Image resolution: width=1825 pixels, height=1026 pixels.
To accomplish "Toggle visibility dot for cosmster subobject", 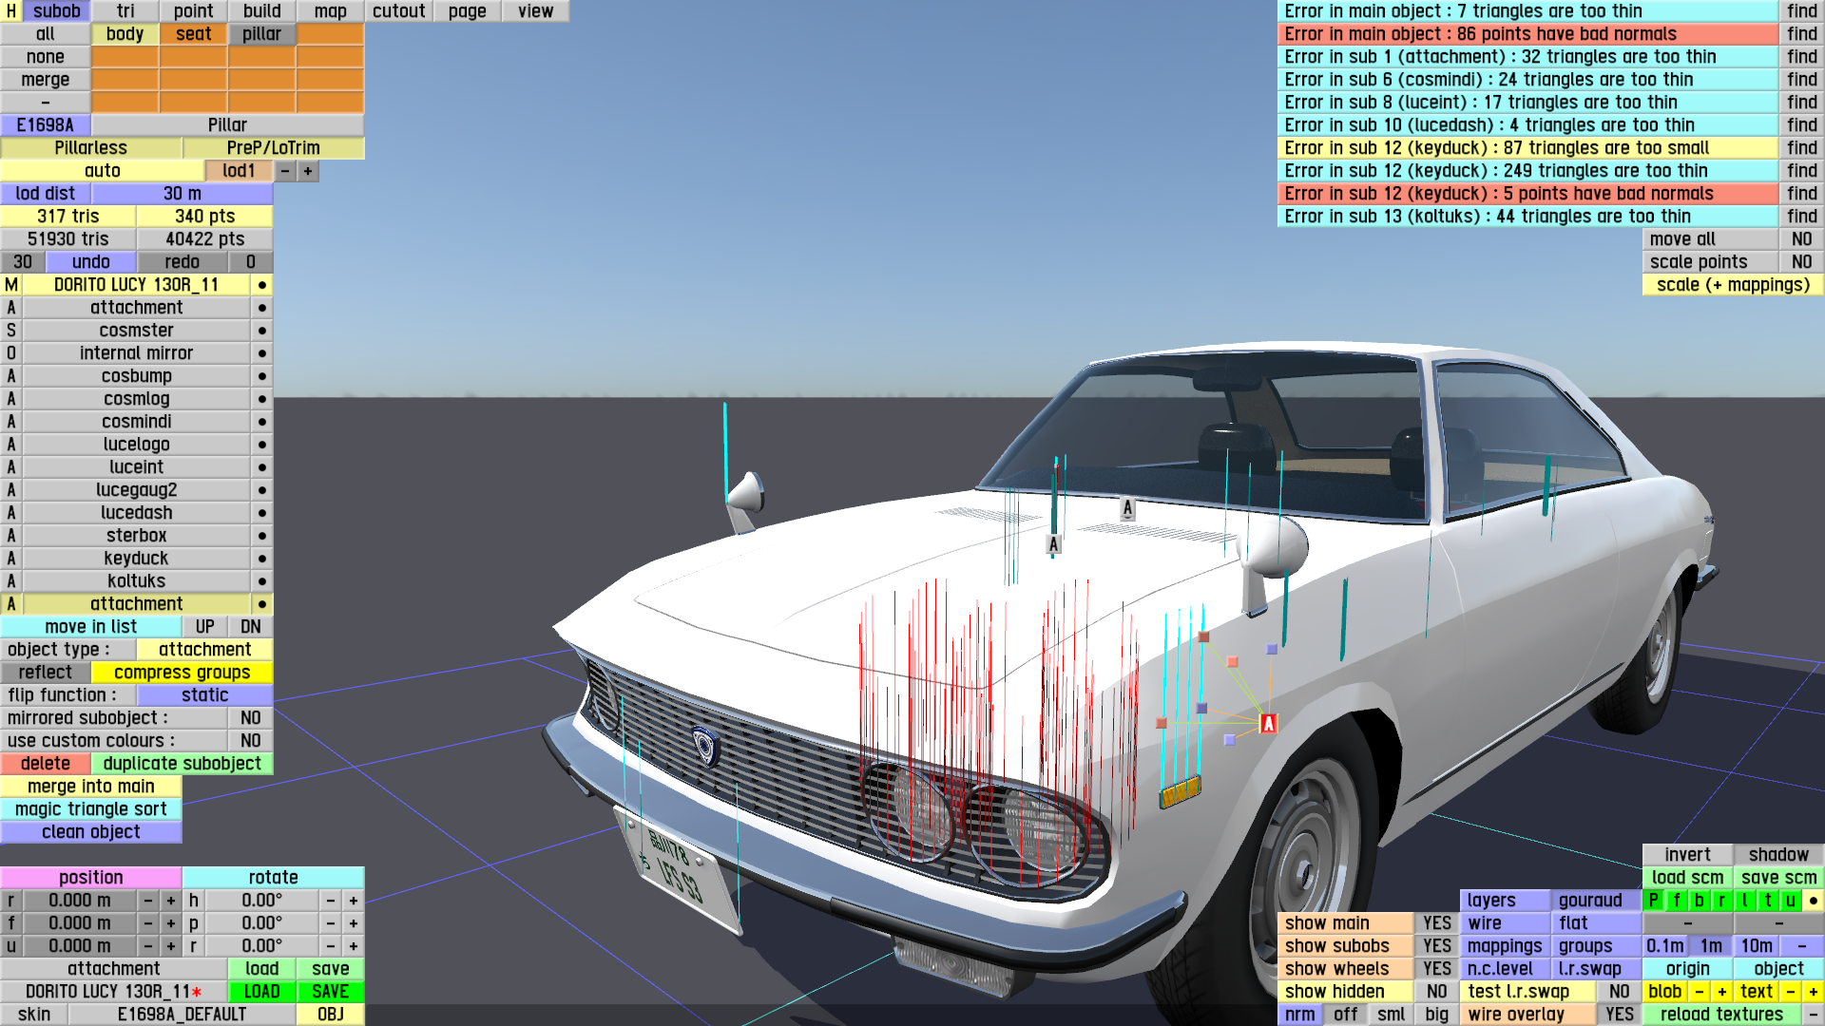I will pyautogui.click(x=261, y=331).
